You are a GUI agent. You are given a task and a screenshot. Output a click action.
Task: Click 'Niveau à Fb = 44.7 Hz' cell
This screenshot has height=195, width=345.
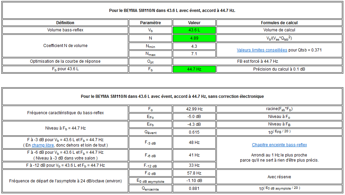pos(65,128)
